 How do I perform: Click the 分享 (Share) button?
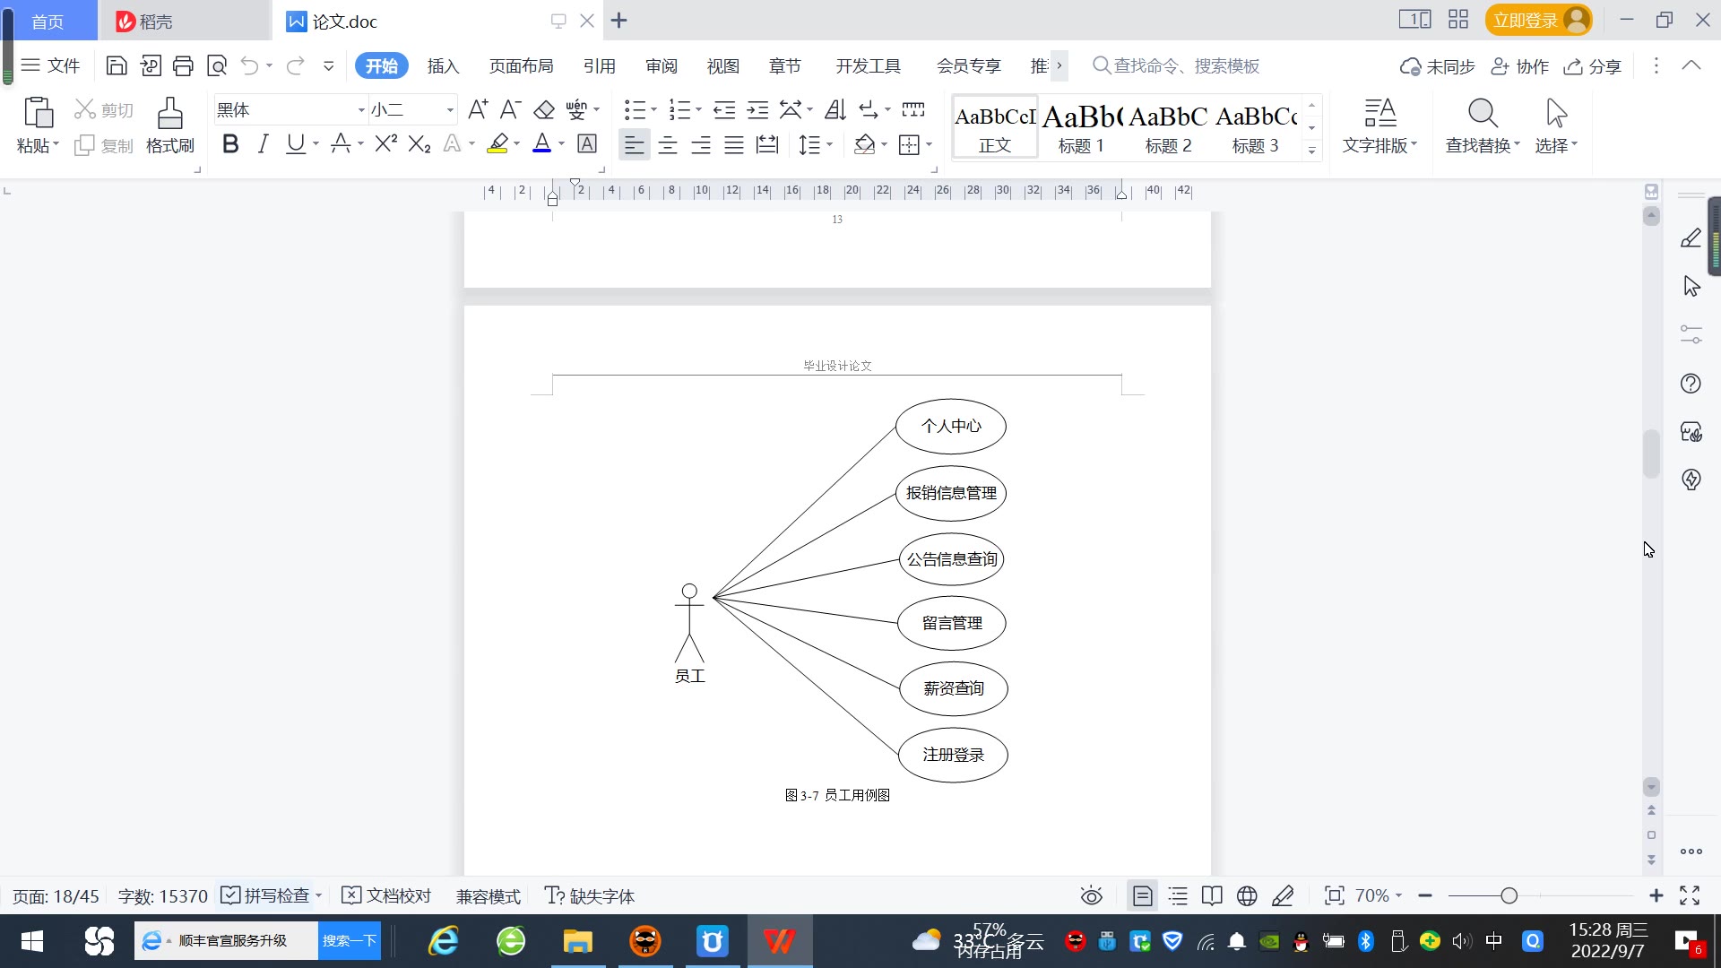coord(1593,65)
